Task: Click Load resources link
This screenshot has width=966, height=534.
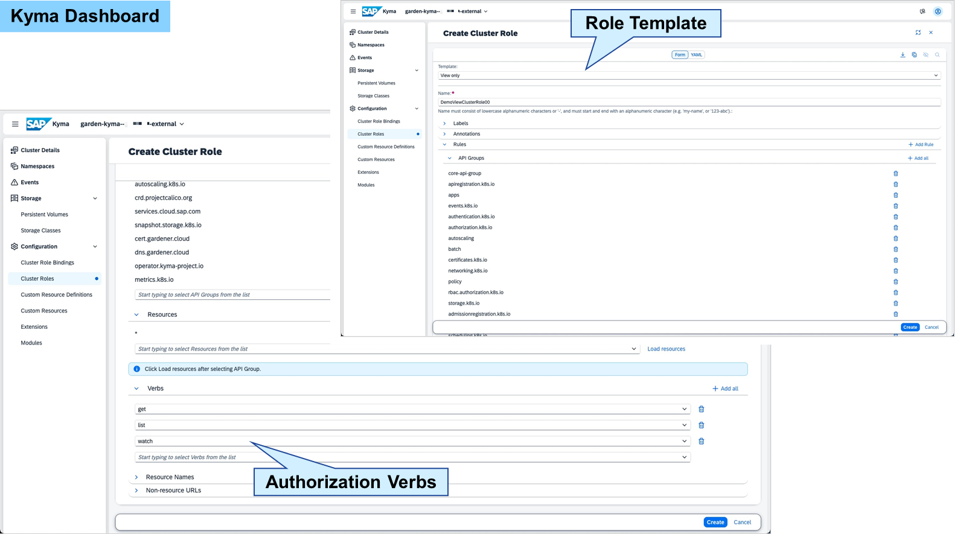Action: pyautogui.click(x=667, y=349)
